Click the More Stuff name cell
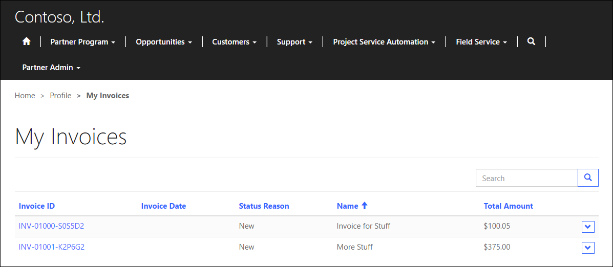 pyautogui.click(x=354, y=247)
